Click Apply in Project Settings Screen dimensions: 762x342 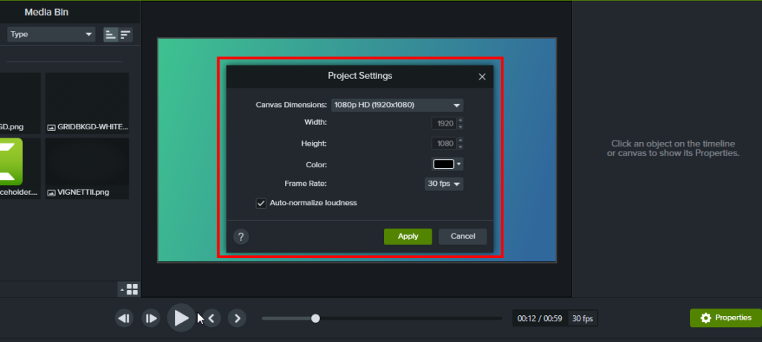coord(408,236)
